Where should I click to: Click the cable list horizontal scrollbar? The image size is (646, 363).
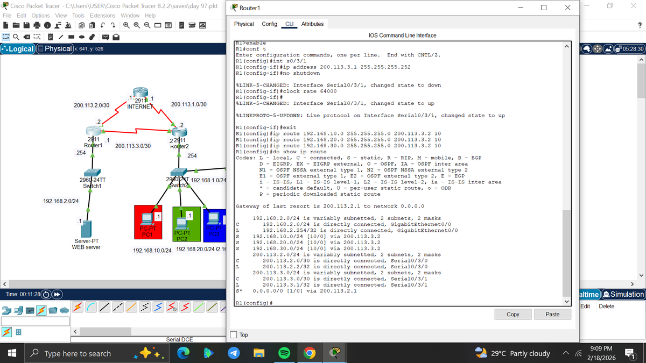coord(105,331)
